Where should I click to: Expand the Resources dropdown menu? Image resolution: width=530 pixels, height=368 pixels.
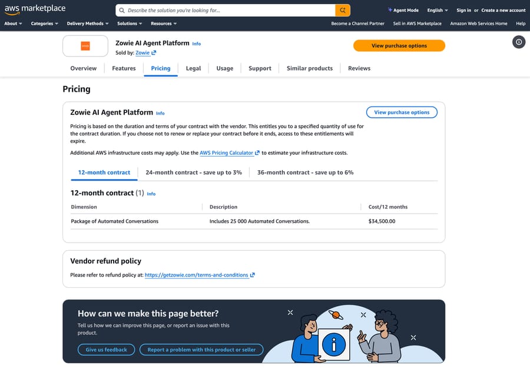pos(164,24)
